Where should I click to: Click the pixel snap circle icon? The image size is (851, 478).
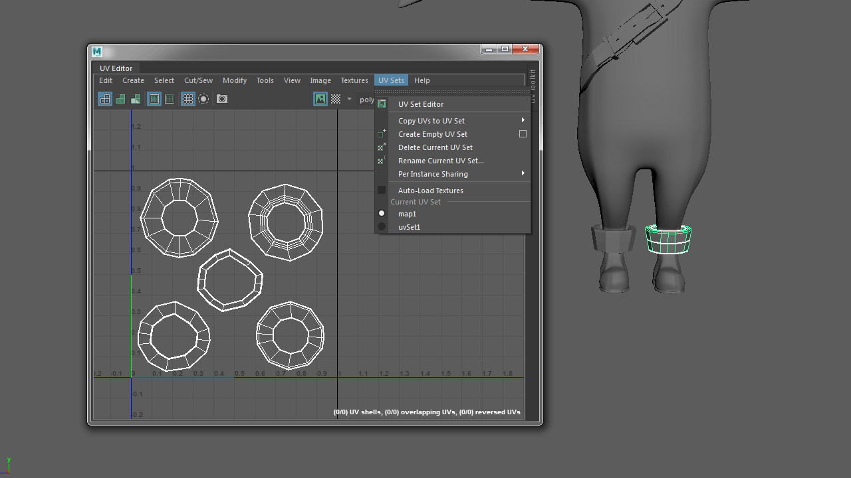pyautogui.click(x=203, y=99)
